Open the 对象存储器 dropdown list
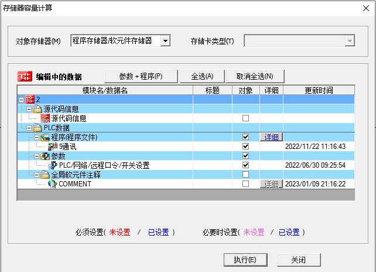This screenshot has width=376, height=272. [165, 40]
